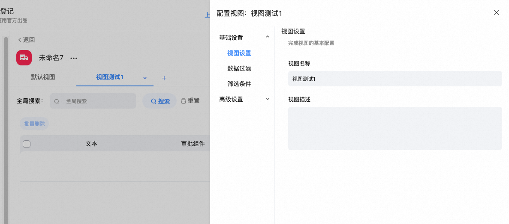Select 视图设置 in the sidebar
This screenshot has width=509, height=224.
tap(239, 53)
